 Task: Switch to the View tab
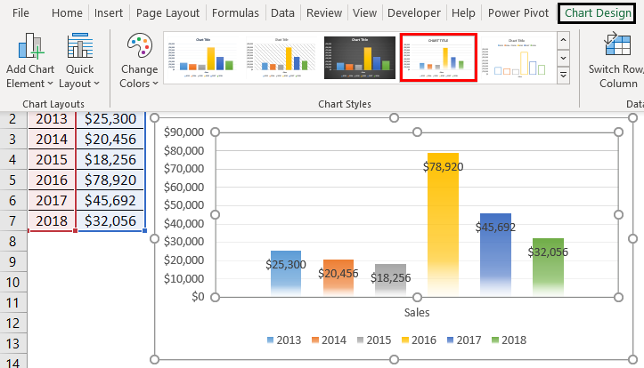click(x=364, y=13)
